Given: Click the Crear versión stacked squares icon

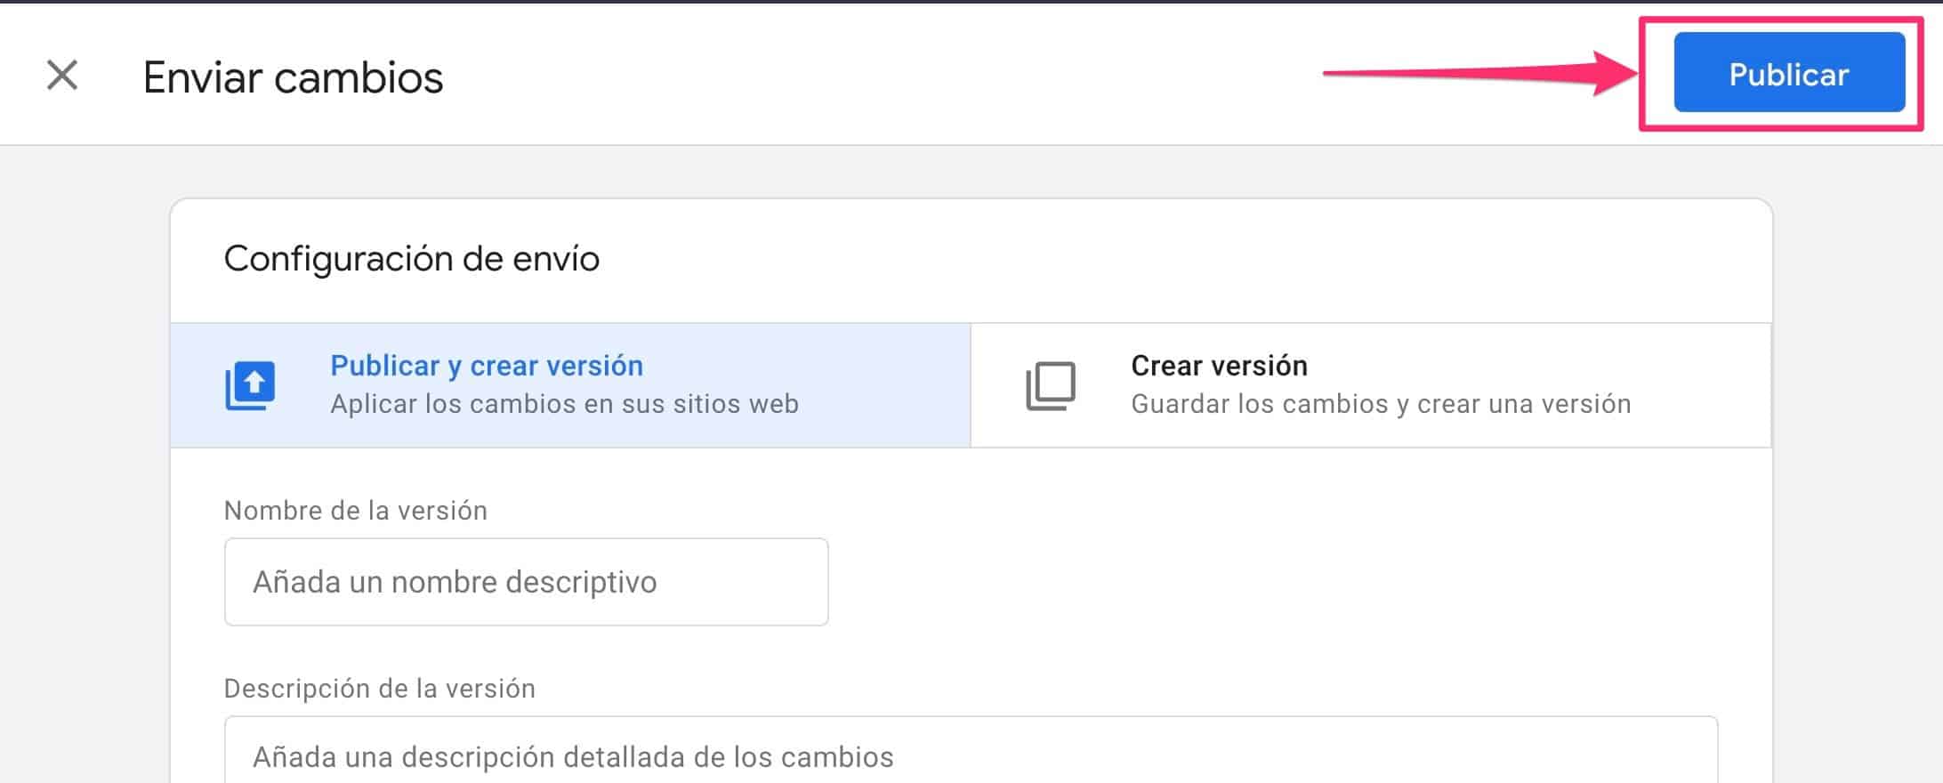Looking at the screenshot, I should coord(1051,385).
